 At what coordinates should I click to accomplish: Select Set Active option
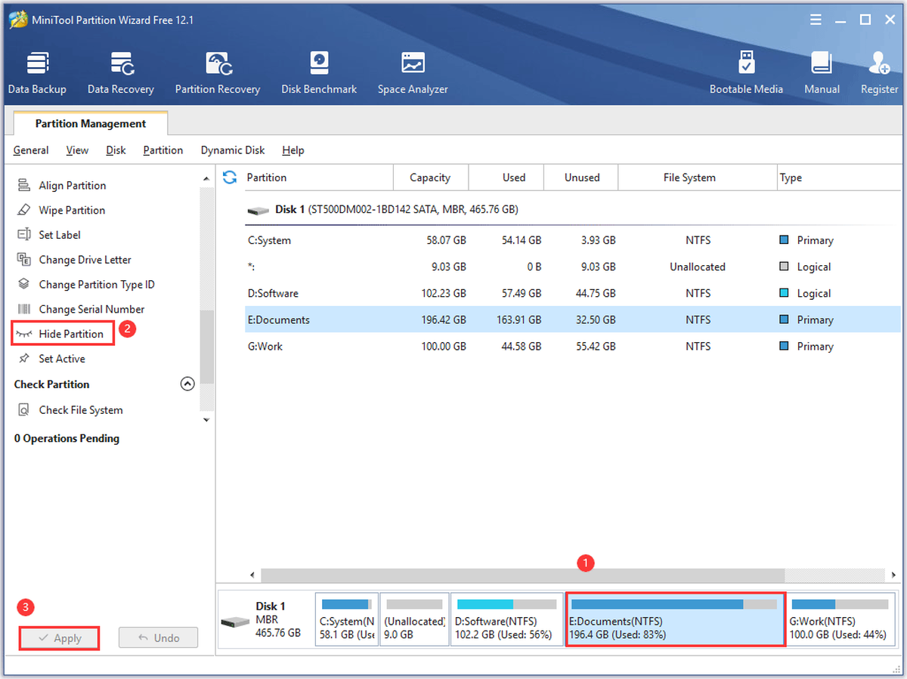point(62,359)
